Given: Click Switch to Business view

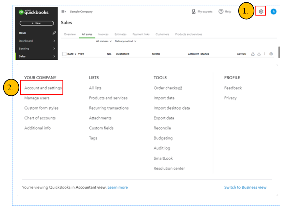Looking at the screenshot, I should pos(245,187).
